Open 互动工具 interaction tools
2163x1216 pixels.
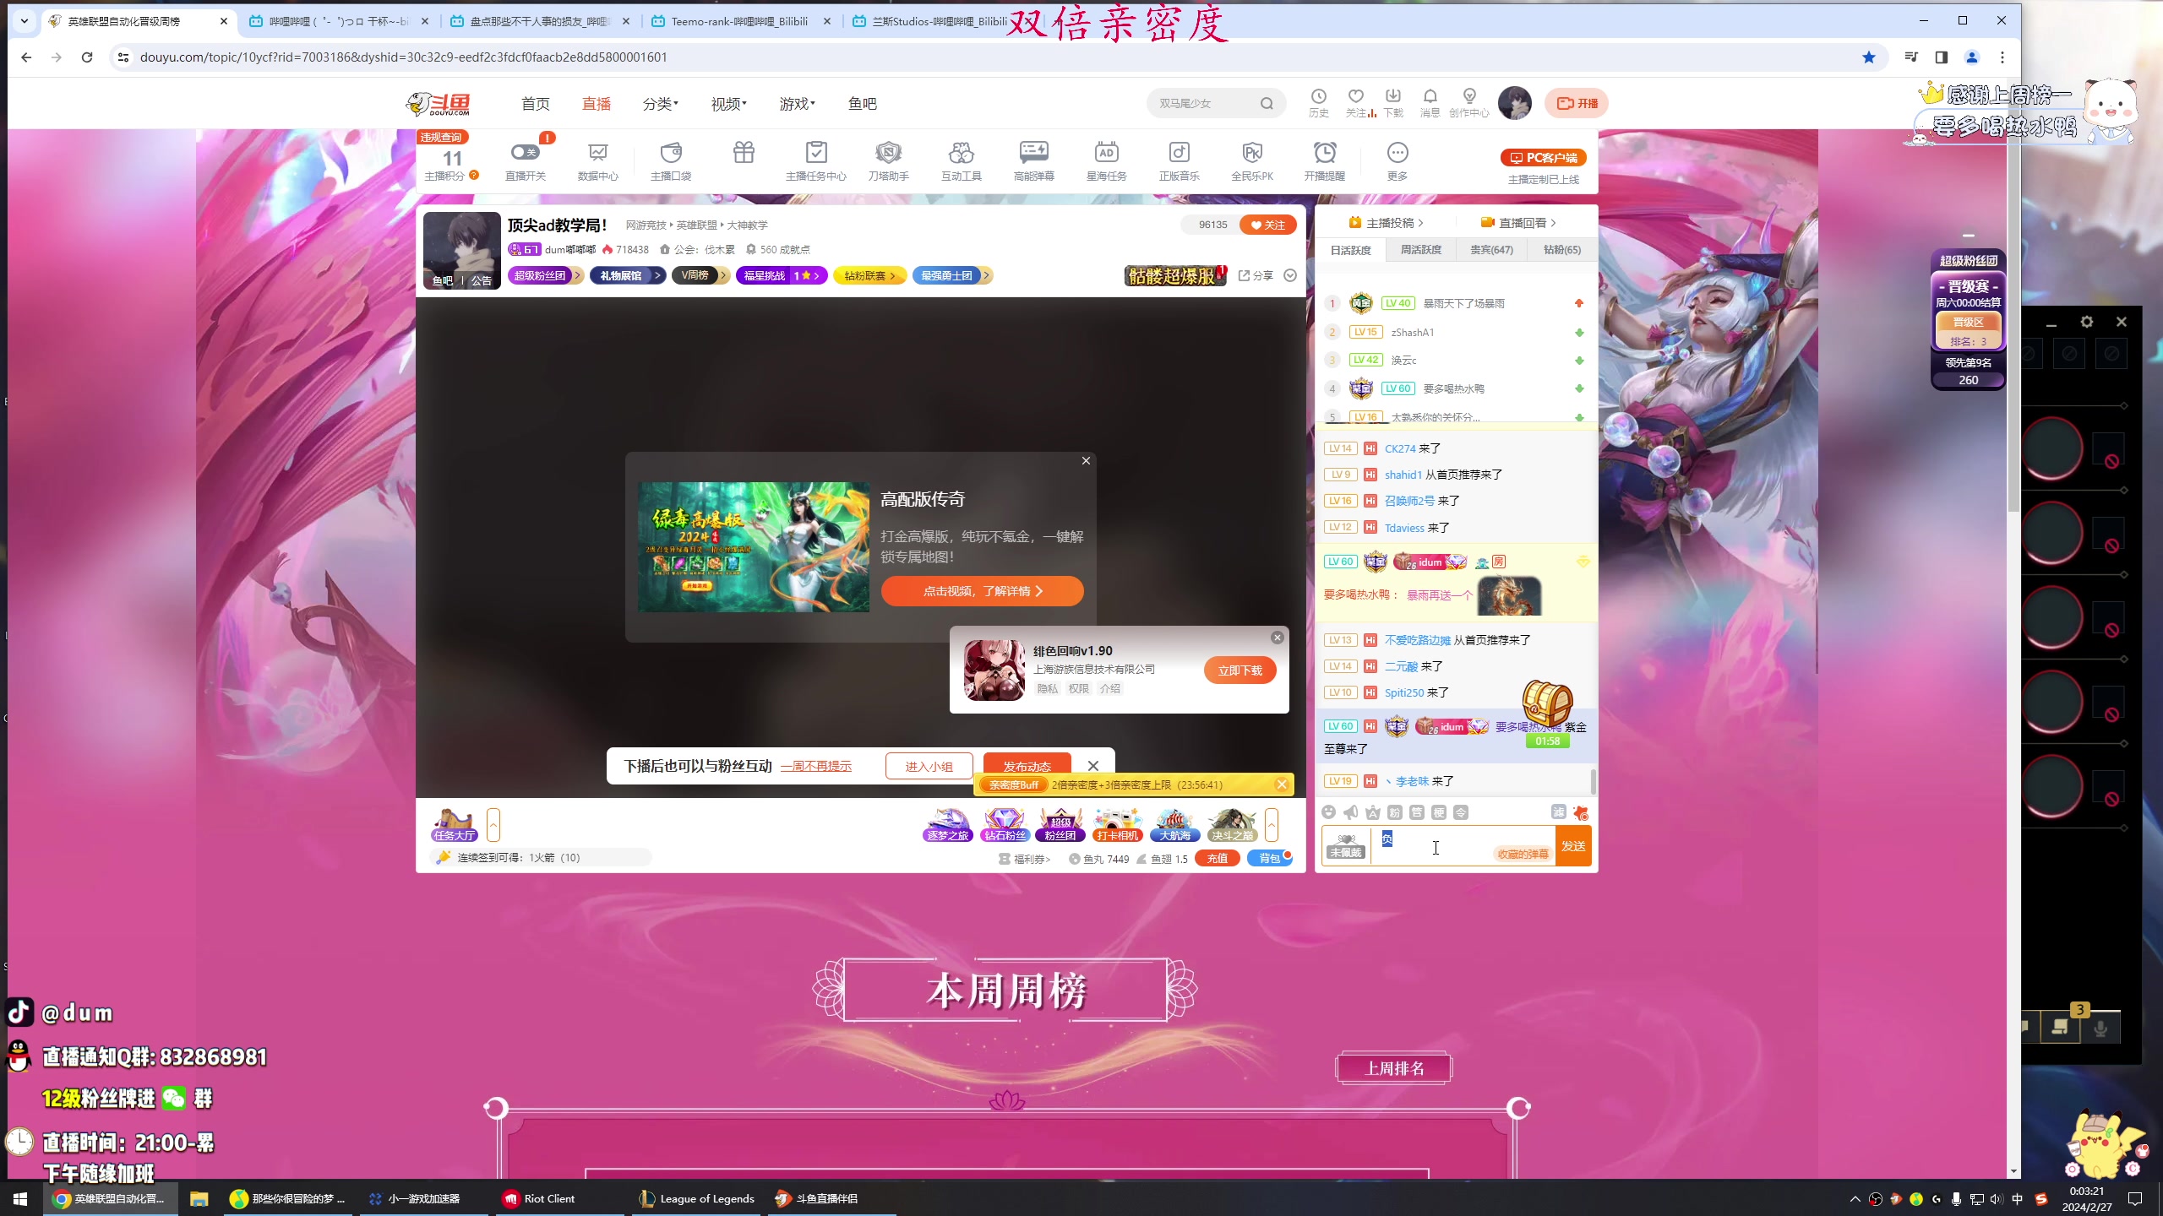tap(961, 160)
